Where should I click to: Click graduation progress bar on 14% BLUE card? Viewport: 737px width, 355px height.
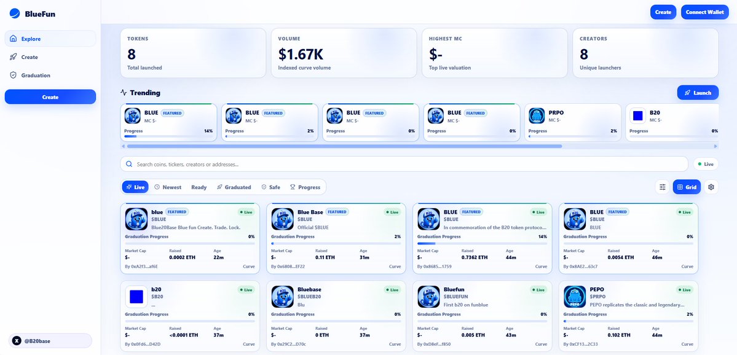click(x=483, y=243)
